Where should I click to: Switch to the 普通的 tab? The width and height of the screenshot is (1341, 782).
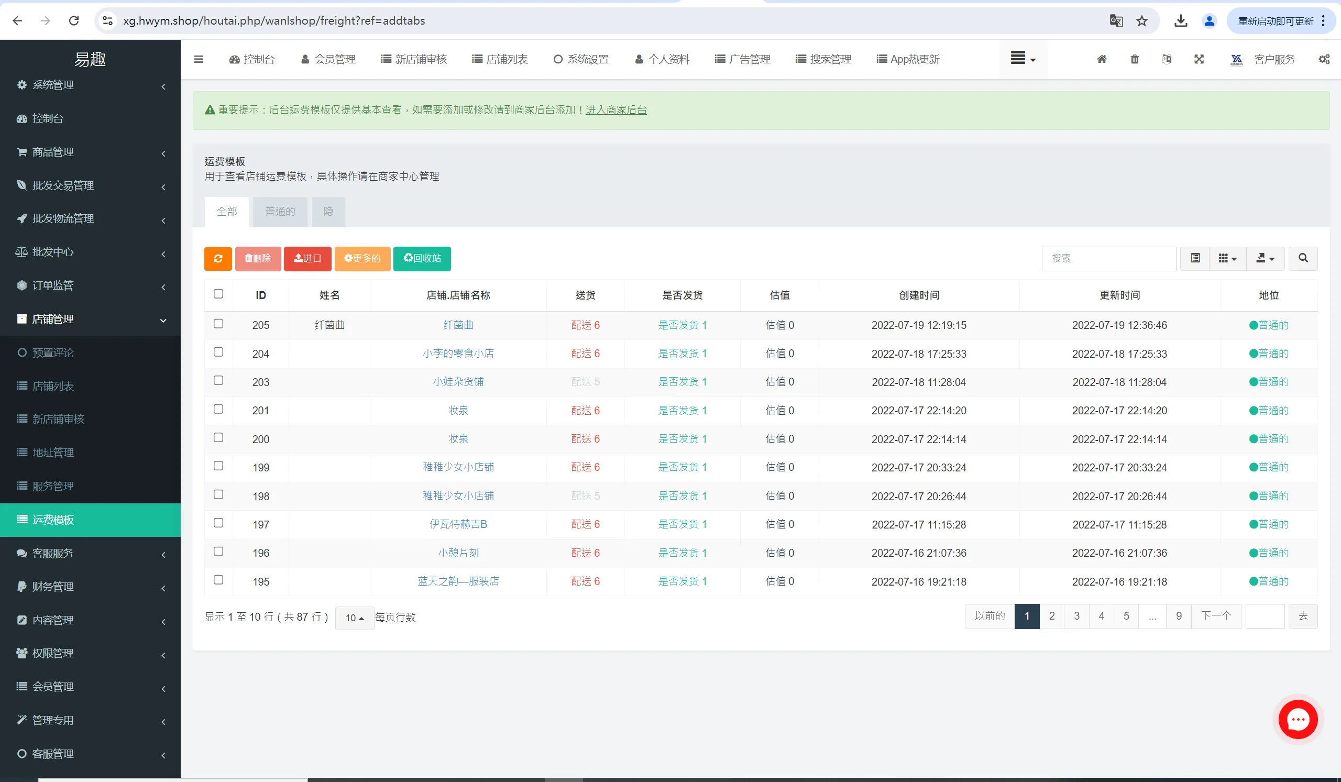(x=280, y=212)
